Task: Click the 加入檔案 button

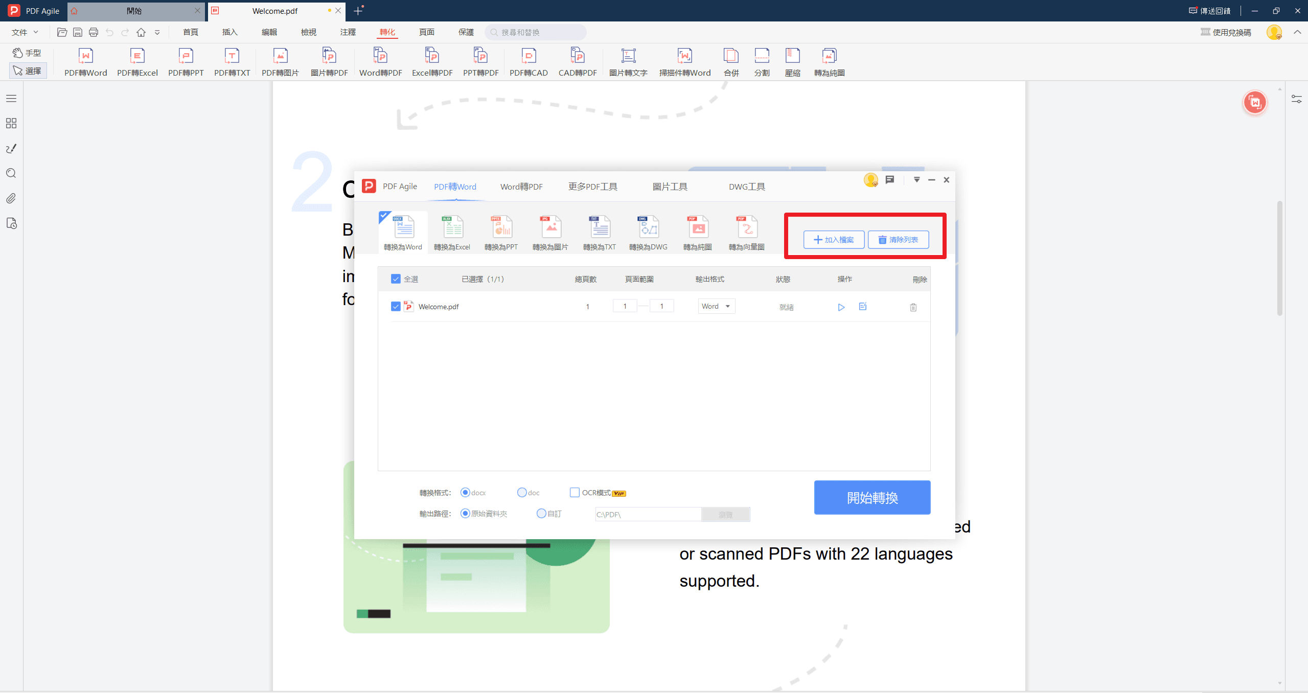Action: [x=834, y=240]
